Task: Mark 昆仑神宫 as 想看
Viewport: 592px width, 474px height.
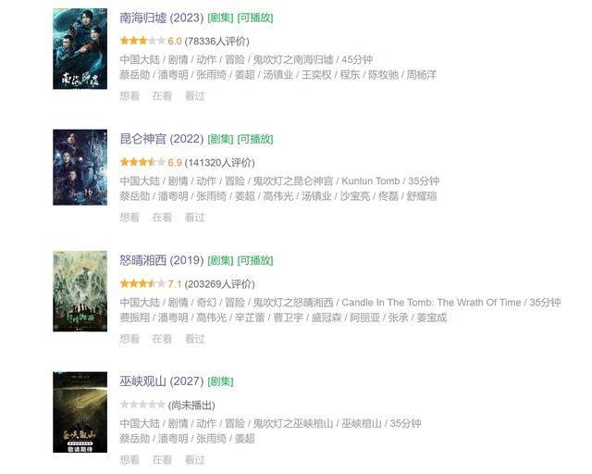Action: (x=129, y=218)
